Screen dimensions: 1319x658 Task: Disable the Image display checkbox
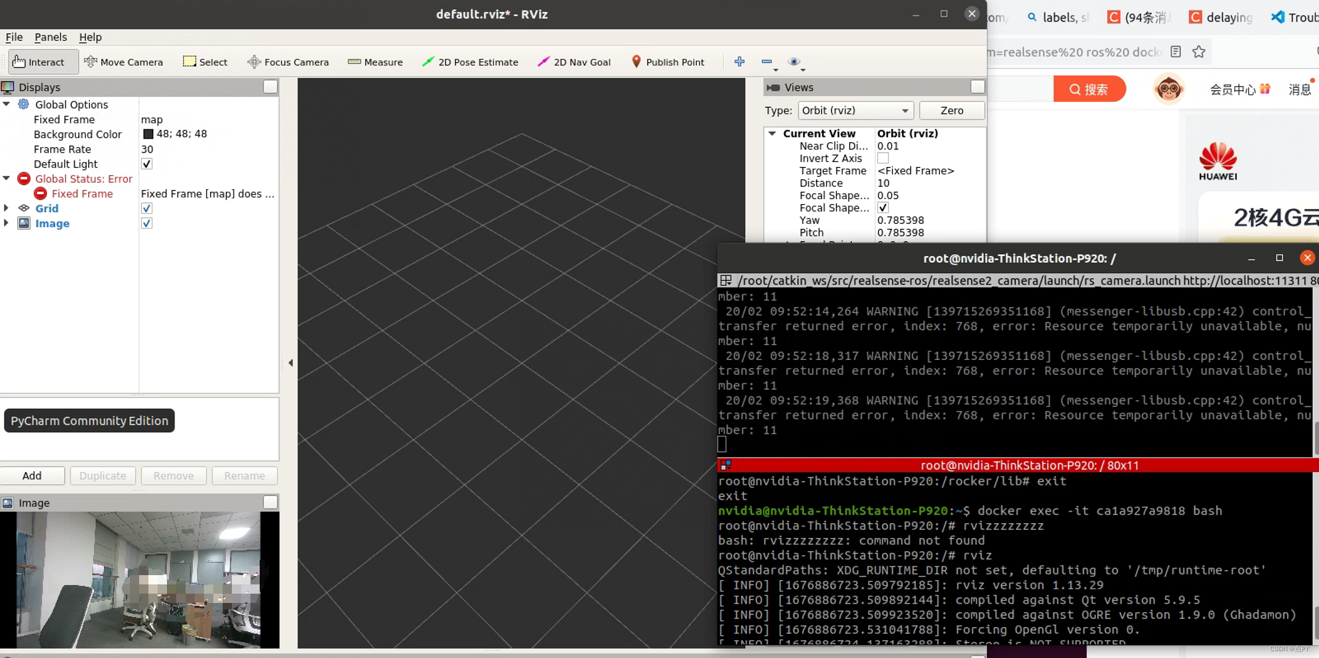point(147,223)
